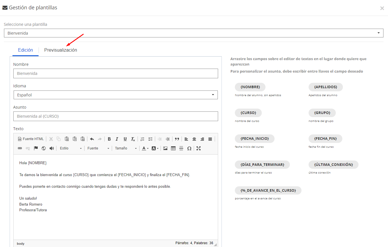
Task: Select the Edición tab
Action: coord(26,50)
